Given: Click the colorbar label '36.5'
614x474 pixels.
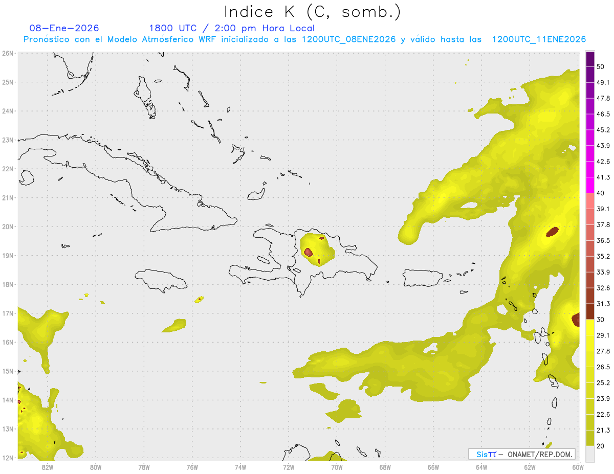Looking at the screenshot, I should [603, 240].
